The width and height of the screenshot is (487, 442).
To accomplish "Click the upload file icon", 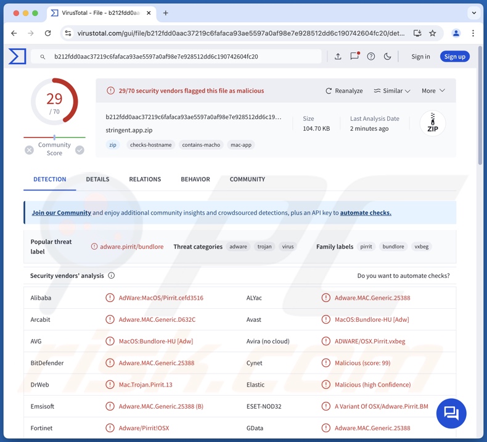I will 338,57.
